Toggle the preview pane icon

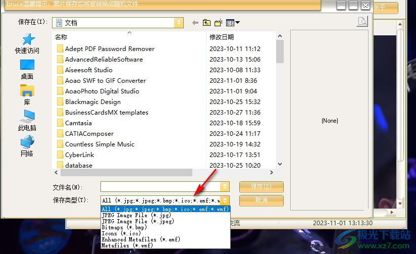pyautogui.click(x=362, y=21)
